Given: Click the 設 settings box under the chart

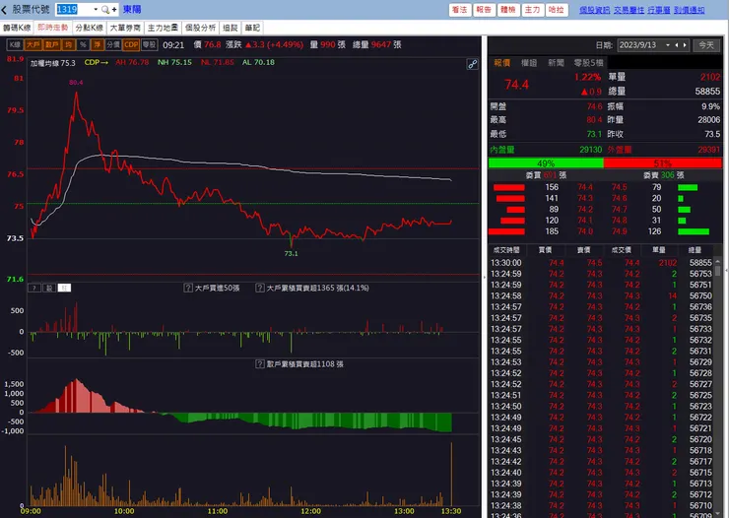Looking at the screenshot, I should click(49, 288).
